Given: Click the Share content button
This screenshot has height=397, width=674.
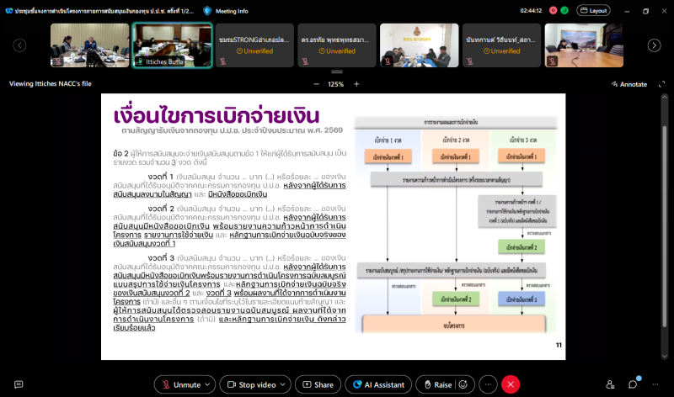Looking at the screenshot, I should tap(317, 384).
